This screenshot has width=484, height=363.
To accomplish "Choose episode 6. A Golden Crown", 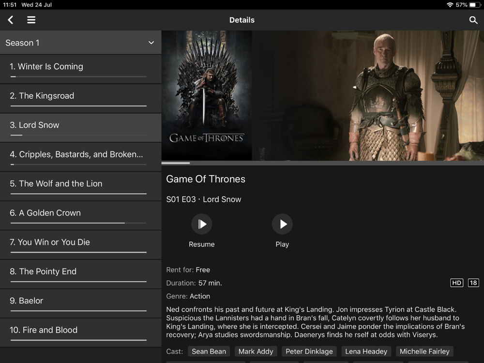I will click(80, 216).
